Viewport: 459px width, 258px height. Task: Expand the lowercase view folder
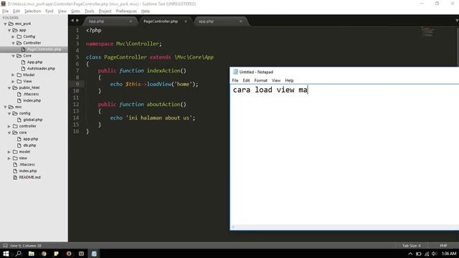(9, 158)
